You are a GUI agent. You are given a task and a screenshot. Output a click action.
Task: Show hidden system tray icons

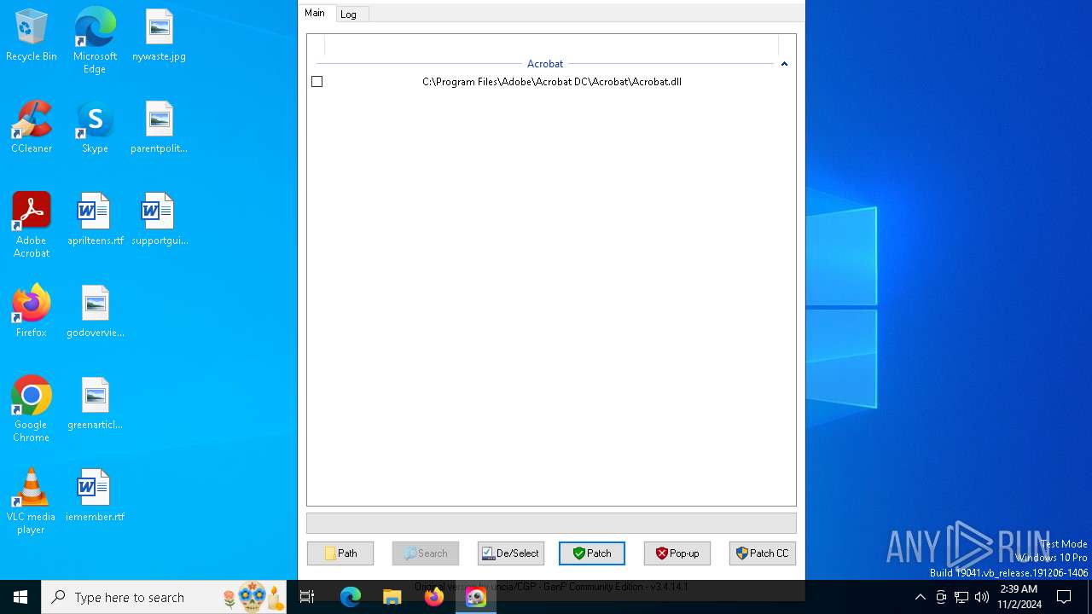920,597
